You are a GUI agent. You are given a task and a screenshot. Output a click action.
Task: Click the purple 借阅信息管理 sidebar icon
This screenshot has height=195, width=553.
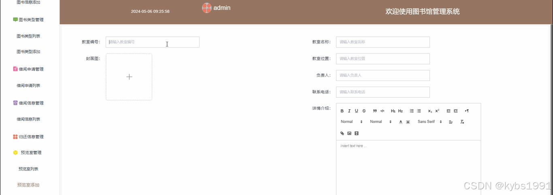pos(15,103)
